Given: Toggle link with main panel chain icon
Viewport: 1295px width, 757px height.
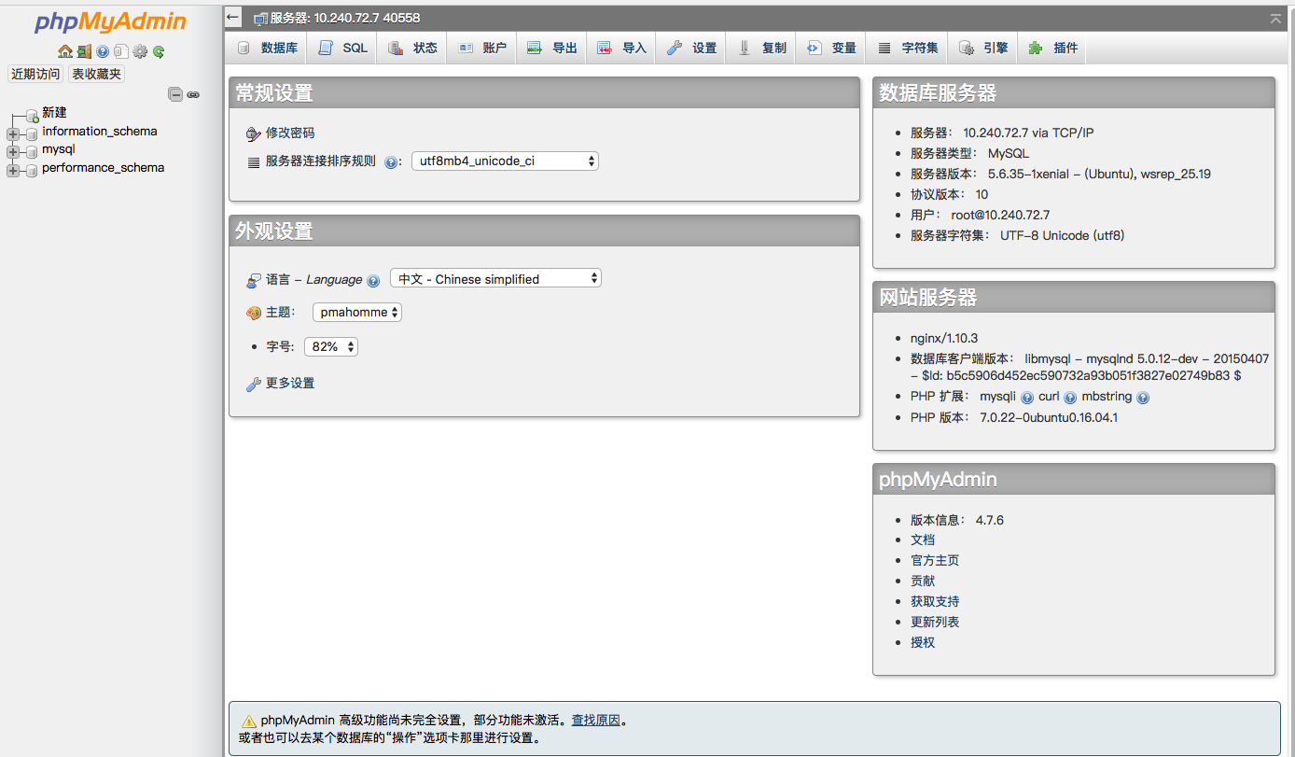Looking at the screenshot, I should pos(193,94).
